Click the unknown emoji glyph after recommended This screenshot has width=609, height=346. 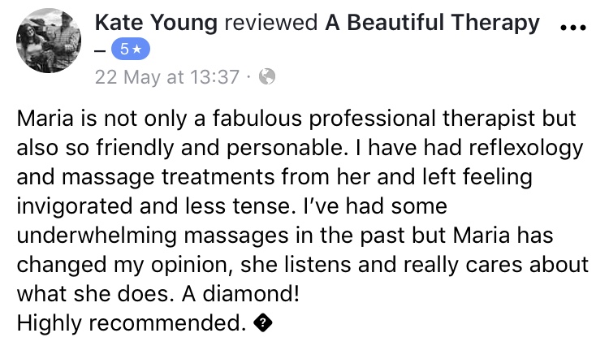click(263, 326)
